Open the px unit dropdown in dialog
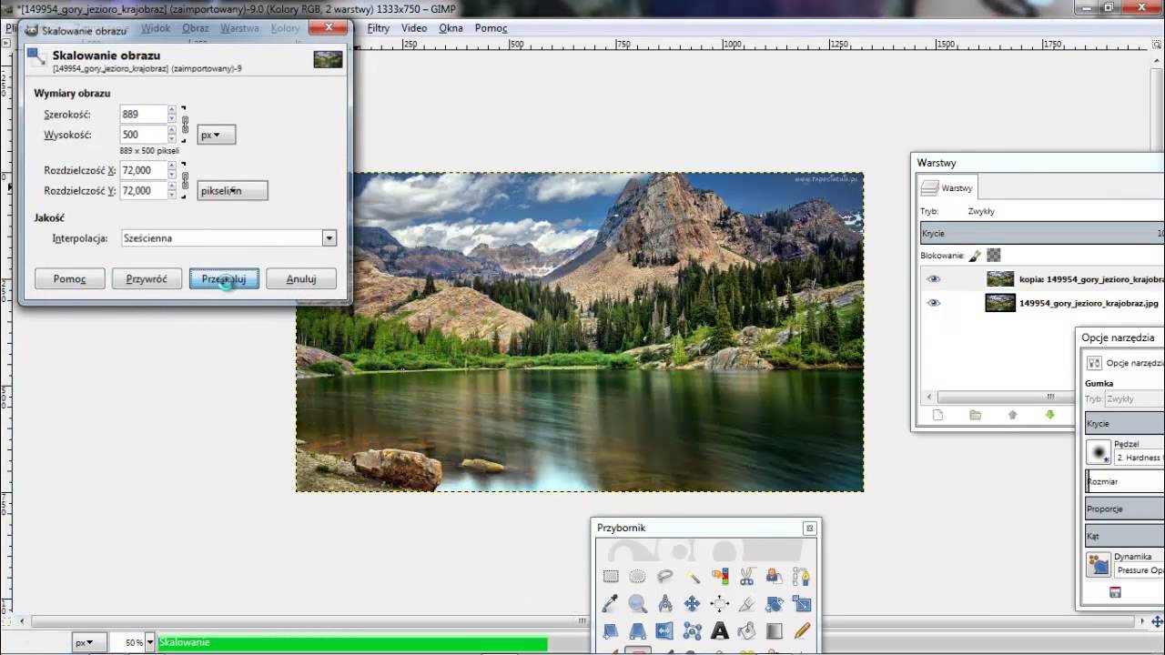 coord(217,135)
